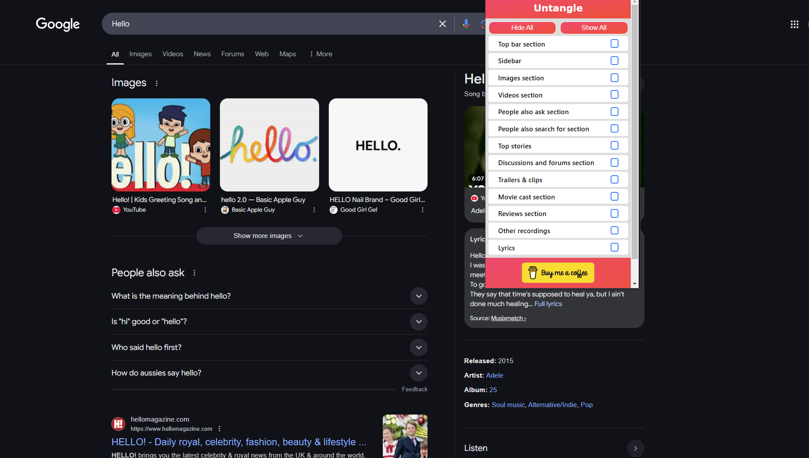Switch to the Videos tab
The width and height of the screenshot is (809, 458).
[173, 54]
